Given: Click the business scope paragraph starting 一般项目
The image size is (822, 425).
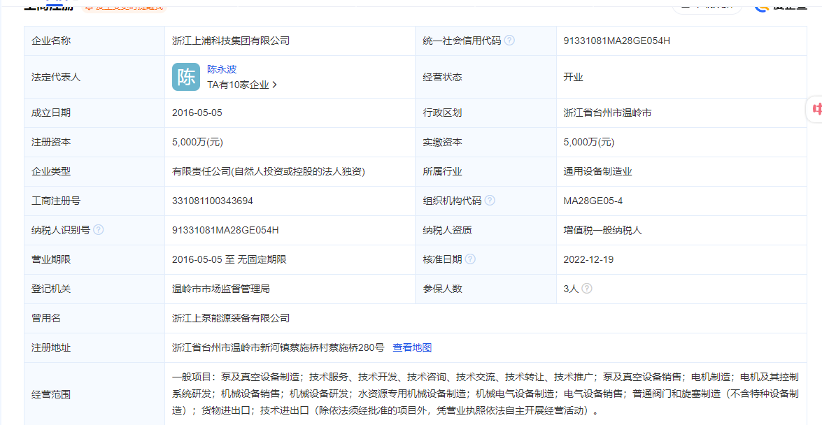Looking at the screenshot, I should click(486, 394).
